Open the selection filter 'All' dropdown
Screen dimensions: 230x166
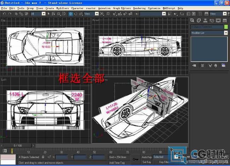(x=44, y=14)
